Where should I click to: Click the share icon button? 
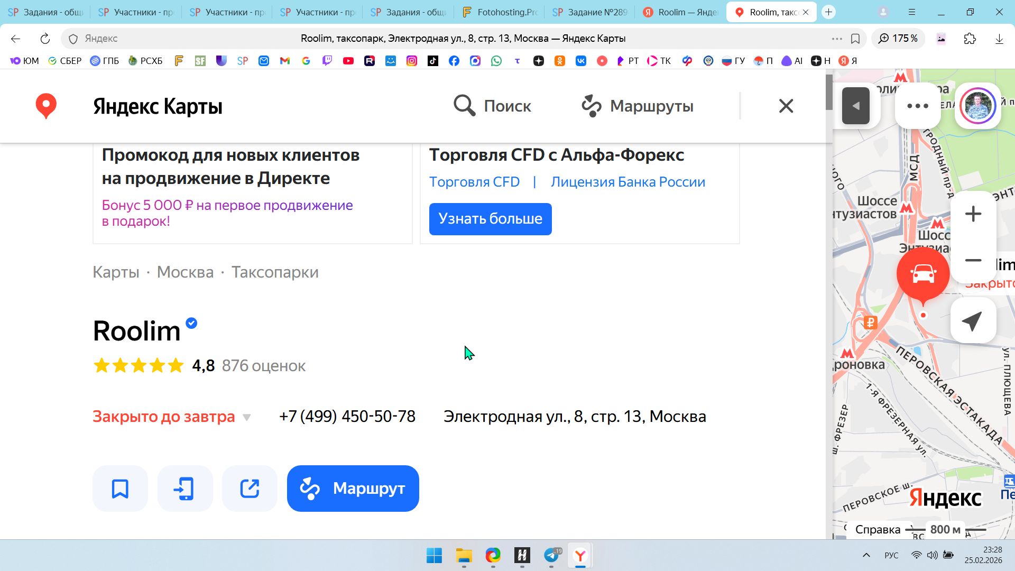coord(250,489)
